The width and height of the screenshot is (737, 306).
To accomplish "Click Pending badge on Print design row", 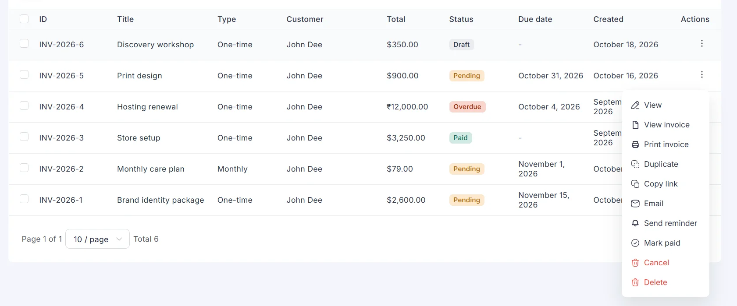I will pos(466,76).
